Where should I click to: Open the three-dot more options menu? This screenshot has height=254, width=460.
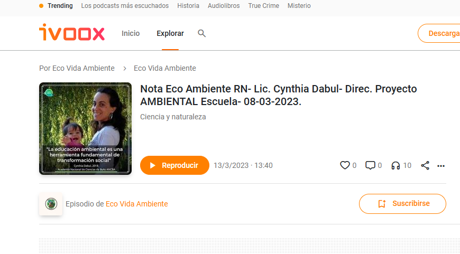(x=441, y=166)
